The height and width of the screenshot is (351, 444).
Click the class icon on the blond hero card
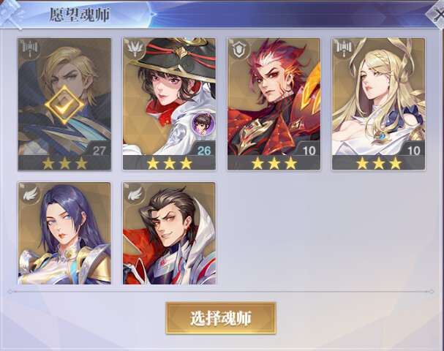point(30,48)
